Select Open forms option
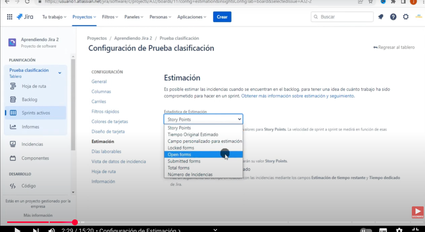The width and height of the screenshot is (425, 232). [203, 154]
